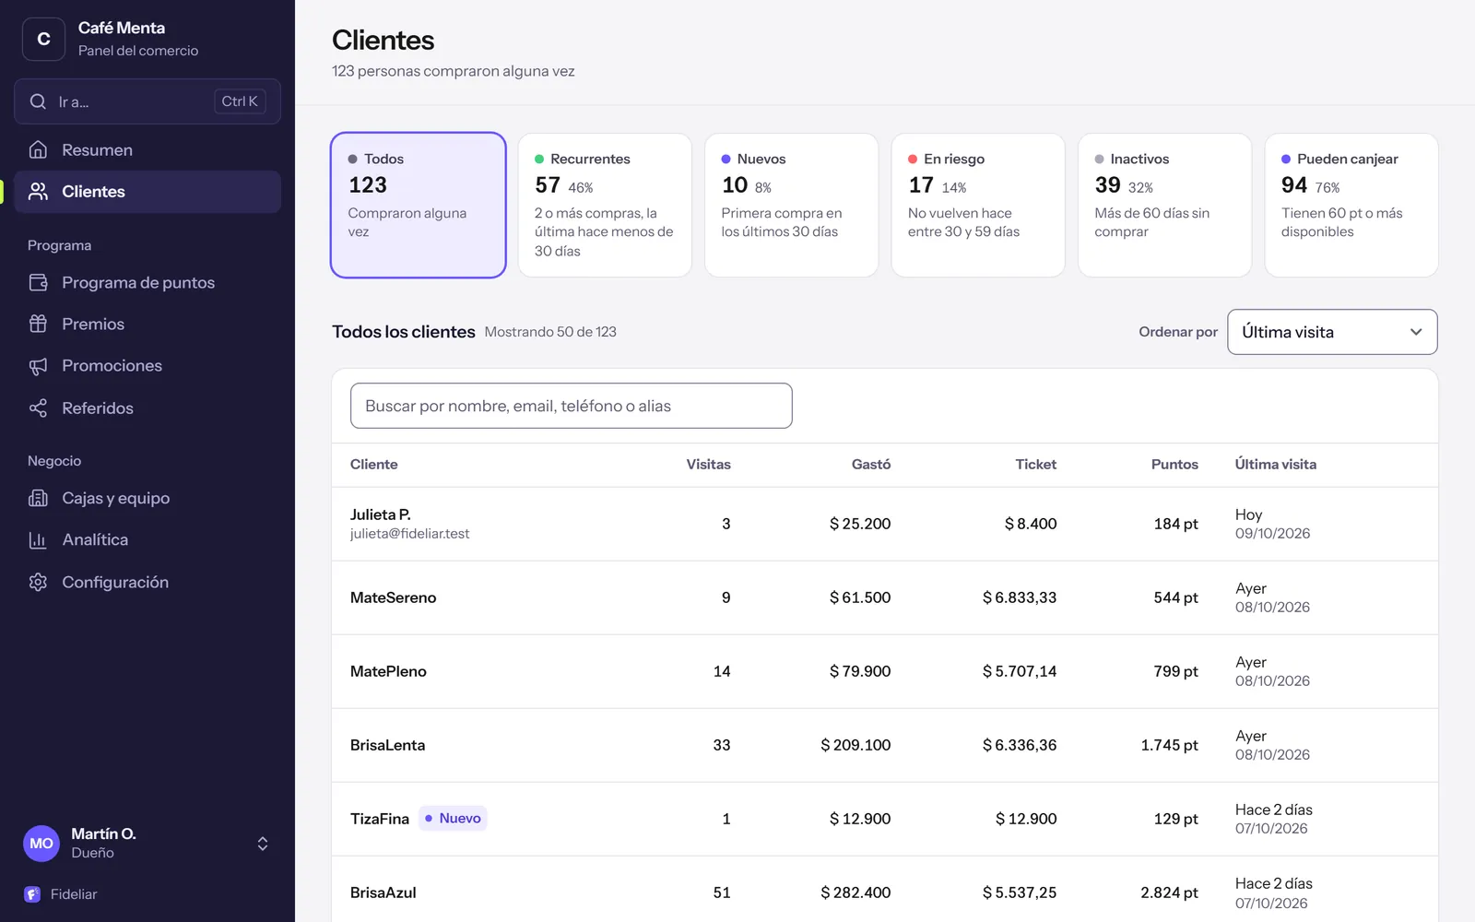Click the Ir a... quick search box
Screen dimensions: 1475x922
(x=147, y=101)
